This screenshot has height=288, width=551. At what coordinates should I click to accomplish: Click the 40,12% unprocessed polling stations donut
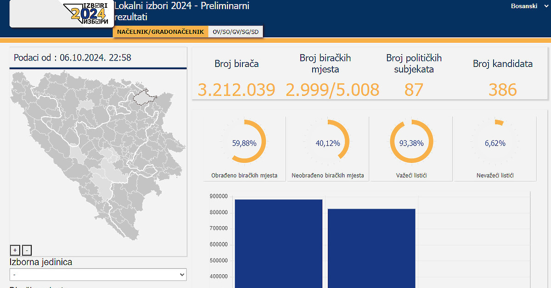click(x=328, y=142)
